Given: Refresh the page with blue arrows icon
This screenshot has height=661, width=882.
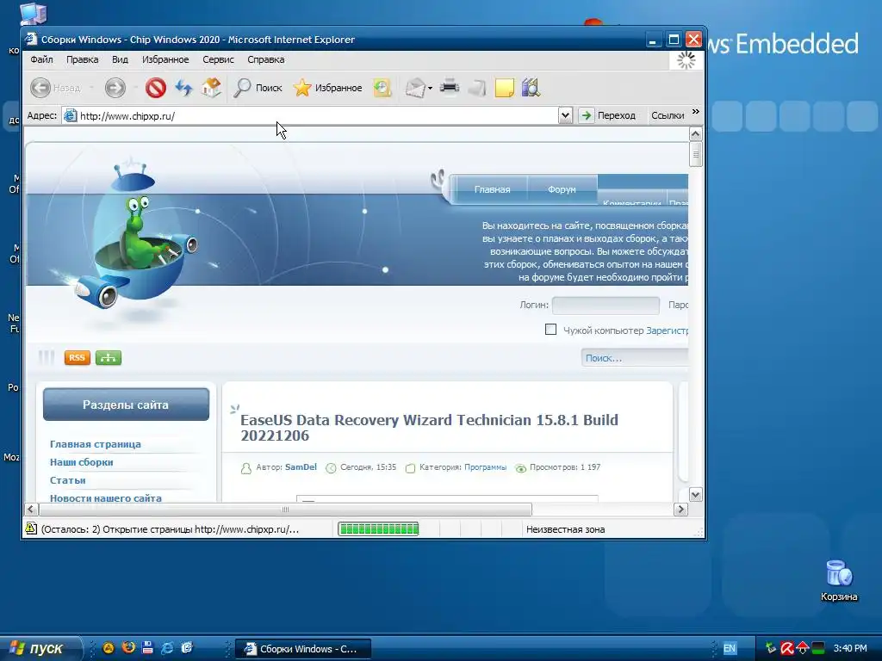Looking at the screenshot, I should tap(183, 88).
